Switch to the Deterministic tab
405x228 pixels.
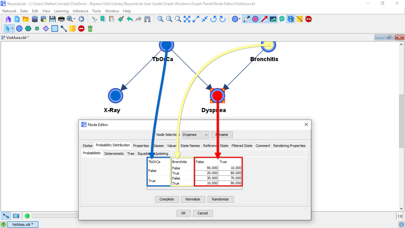coord(114,154)
